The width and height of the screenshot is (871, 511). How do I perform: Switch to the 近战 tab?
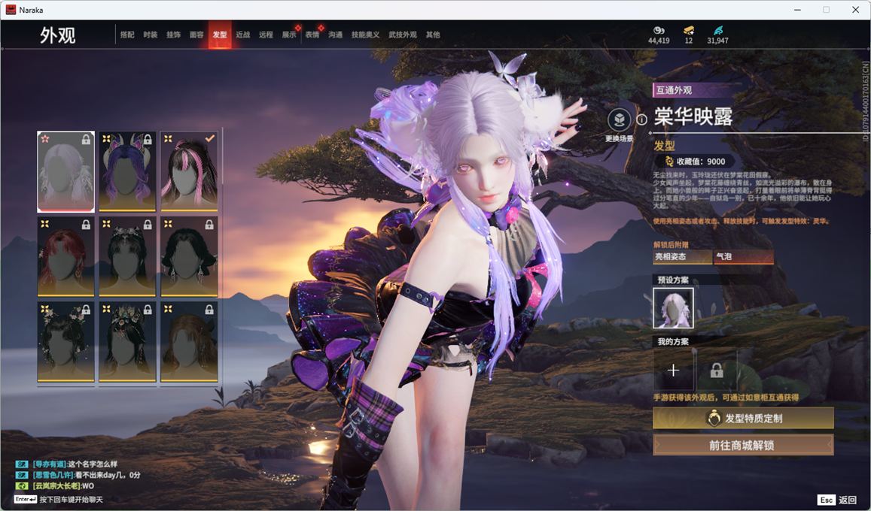coord(242,35)
